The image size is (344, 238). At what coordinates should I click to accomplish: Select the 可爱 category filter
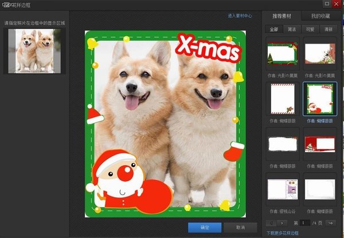coord(310,29)
